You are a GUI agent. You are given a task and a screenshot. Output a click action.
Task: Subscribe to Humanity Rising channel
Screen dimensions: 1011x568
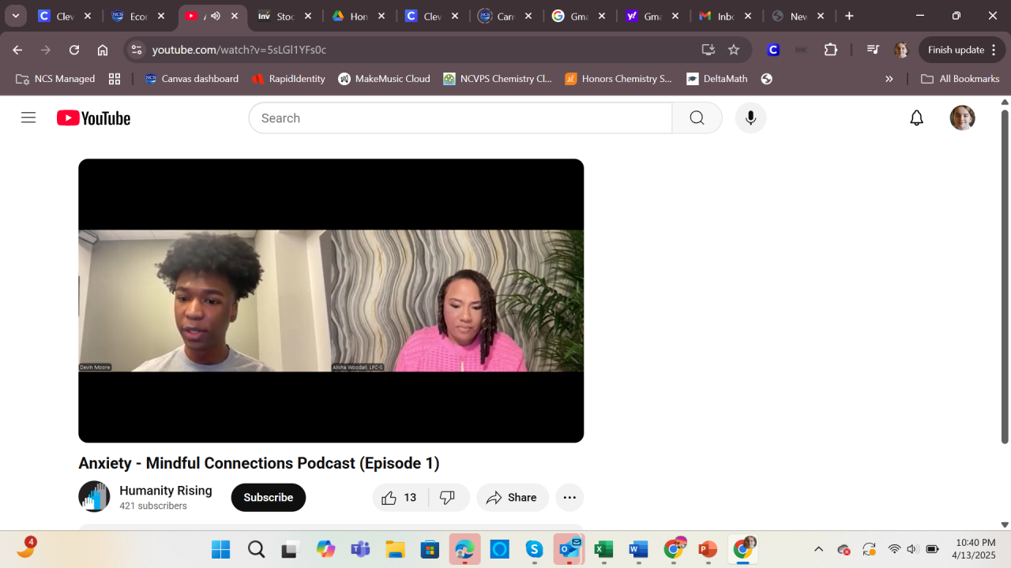(269, 498)
